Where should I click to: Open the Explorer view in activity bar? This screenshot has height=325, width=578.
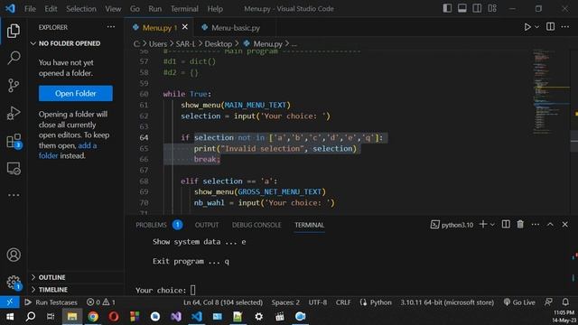click(x=14, y=31)
